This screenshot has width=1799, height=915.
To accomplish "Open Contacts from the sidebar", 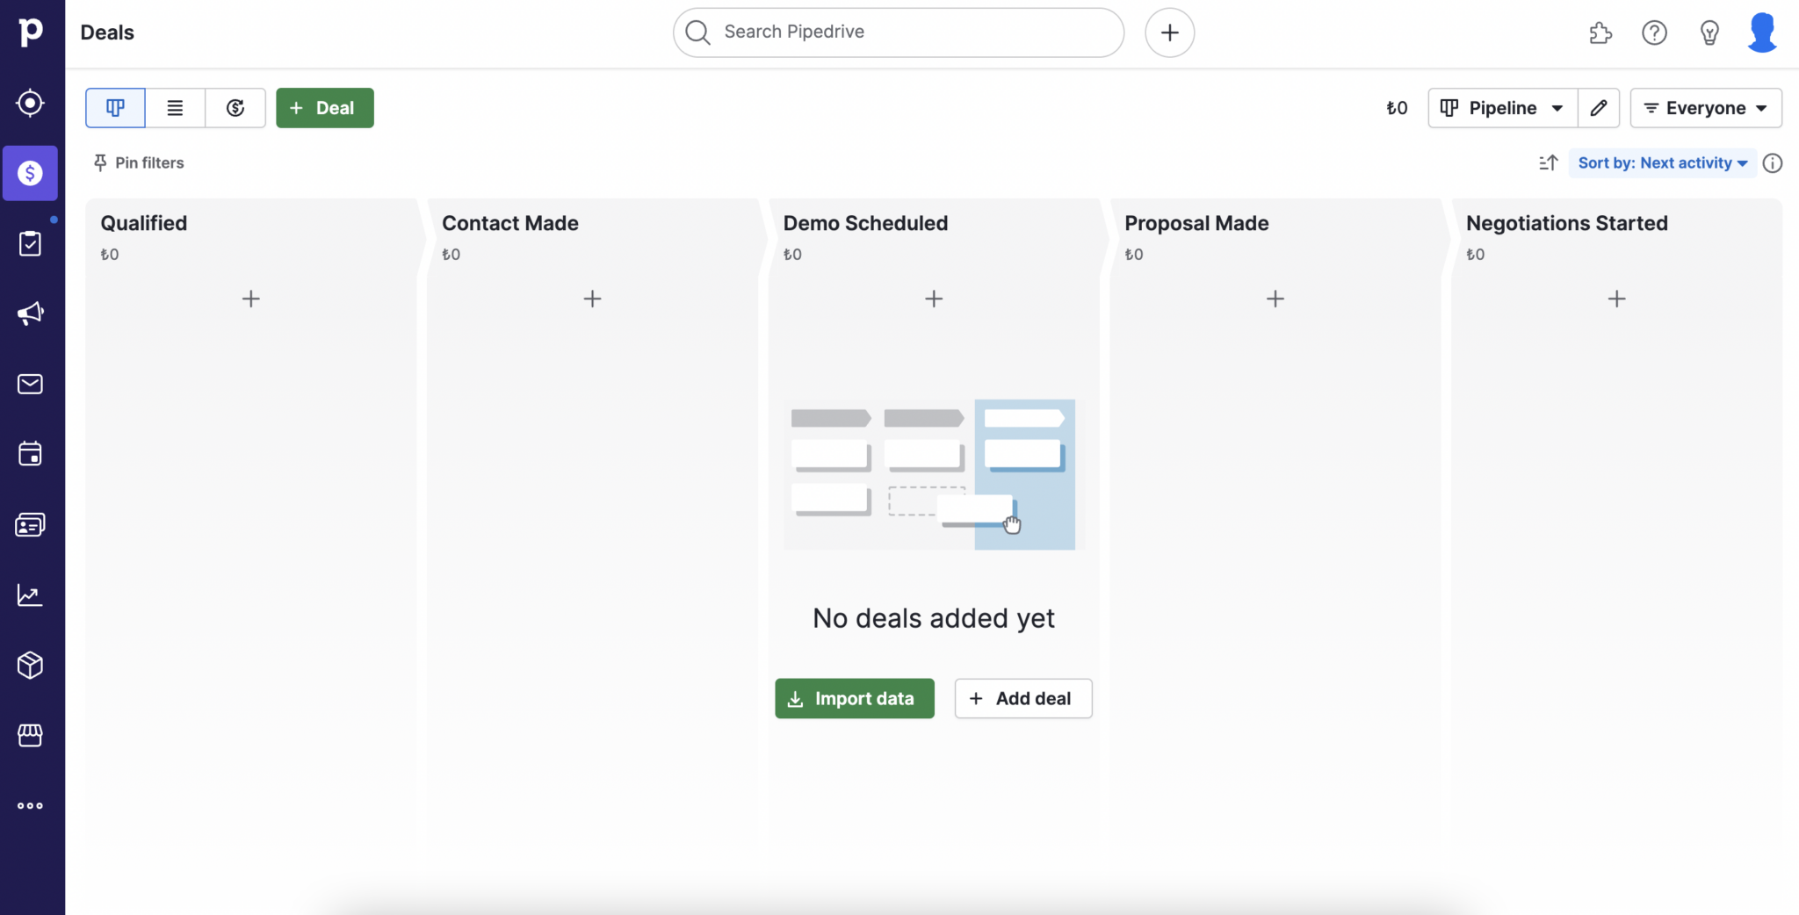I will coord(31,524).
